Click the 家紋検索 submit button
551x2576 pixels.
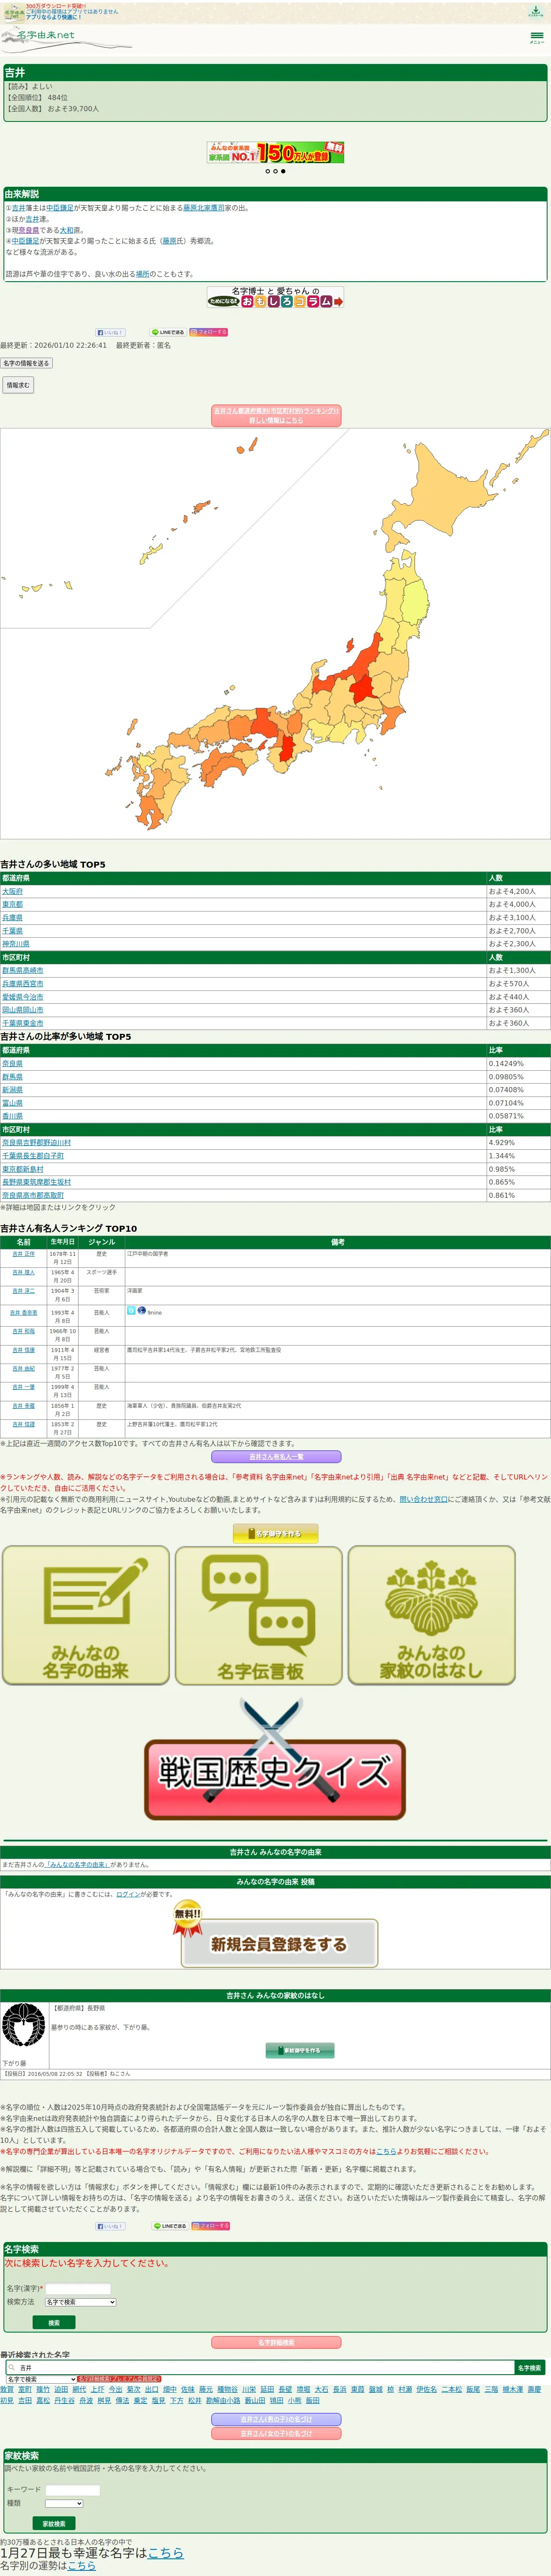pyautogui.click(x=54, y=2524)
